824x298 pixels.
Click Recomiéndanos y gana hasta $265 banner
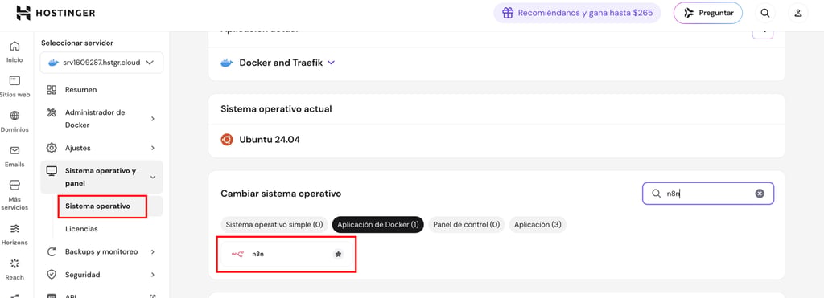(x=576, y=13)
